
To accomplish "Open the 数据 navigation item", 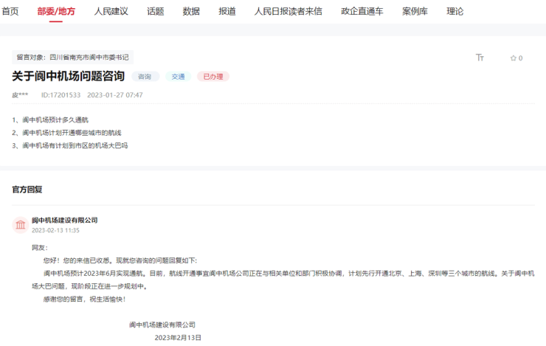I will tap(191, 11).
